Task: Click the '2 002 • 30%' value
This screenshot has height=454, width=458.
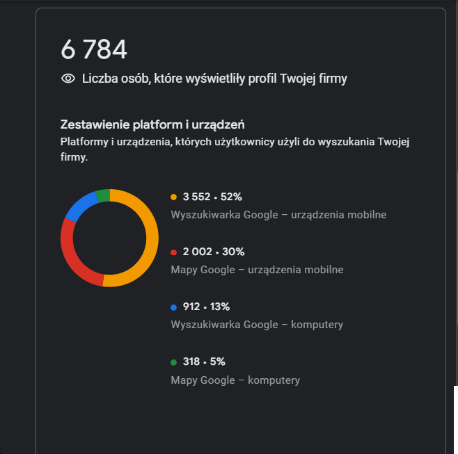Action: (214, 252)
